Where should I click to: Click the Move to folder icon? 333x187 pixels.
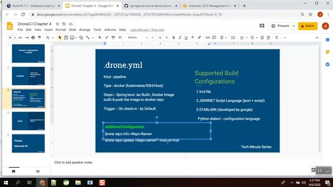64,24
